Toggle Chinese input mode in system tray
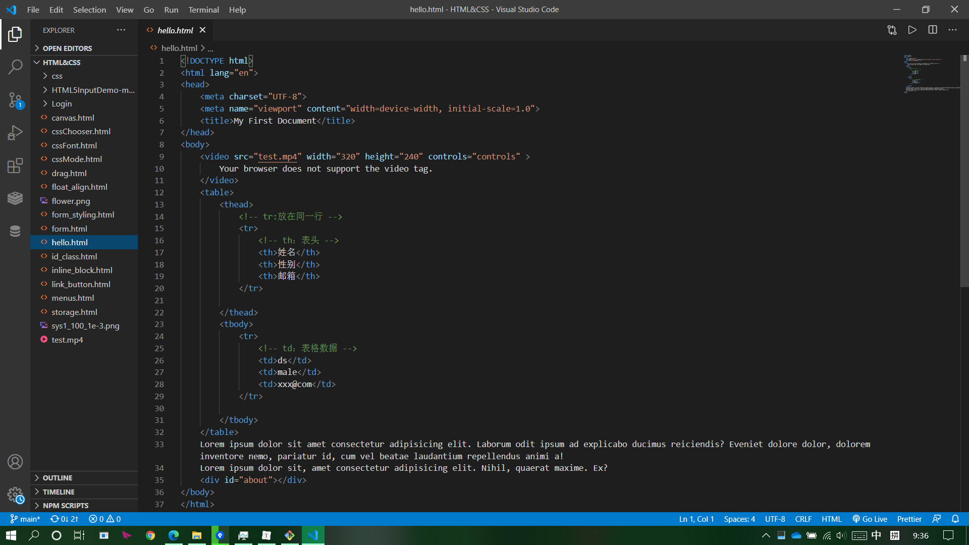This screenshot has height=545, width=969. coord(876,535)
